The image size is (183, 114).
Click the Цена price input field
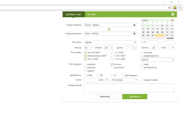[89, 80]
